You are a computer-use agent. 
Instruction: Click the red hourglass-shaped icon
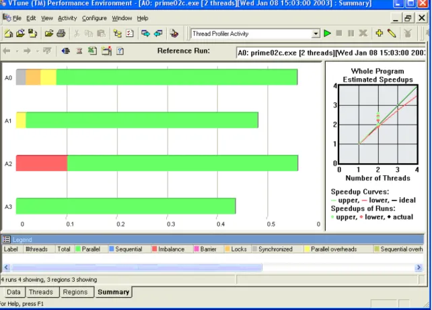79,51
